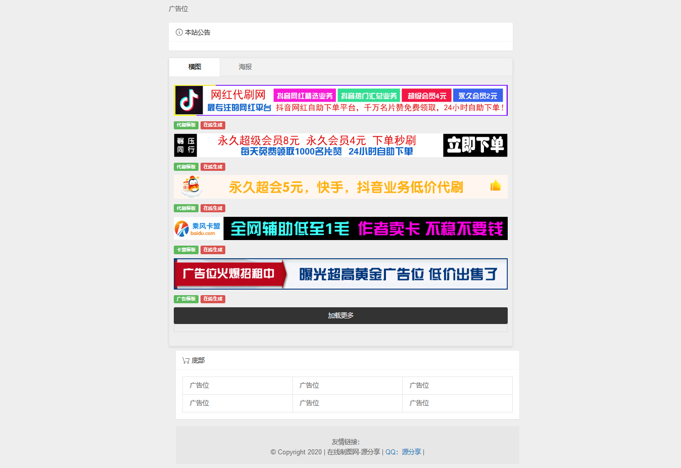This screenshot has height=468, width=681.
Task: Click the 乘风卡盟 baidu.com logo
Action: [199, 229]
